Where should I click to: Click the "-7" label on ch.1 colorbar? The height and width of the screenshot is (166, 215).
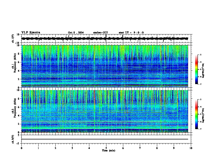[200, 84]
